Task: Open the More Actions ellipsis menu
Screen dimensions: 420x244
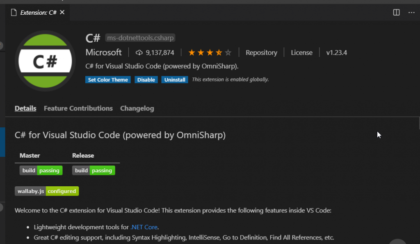Action: click(x=411, y=13)
